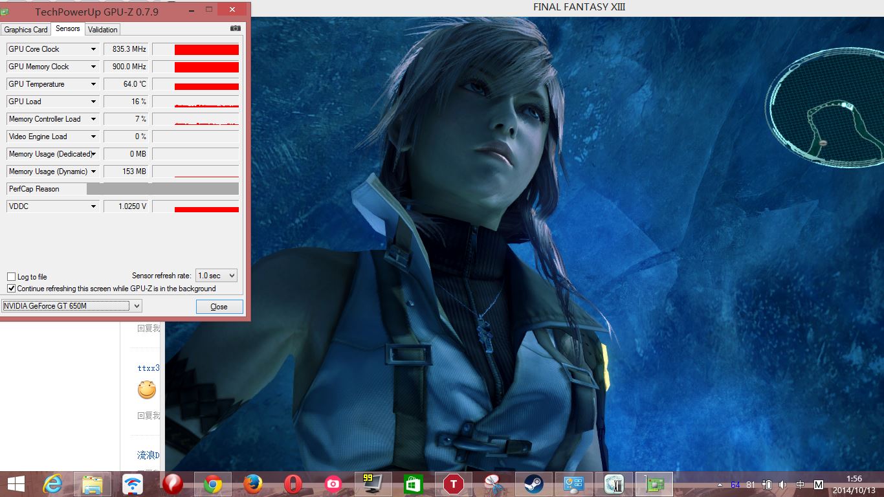Click the 835.3 MHz core clock value

click(x=126, y=49)
